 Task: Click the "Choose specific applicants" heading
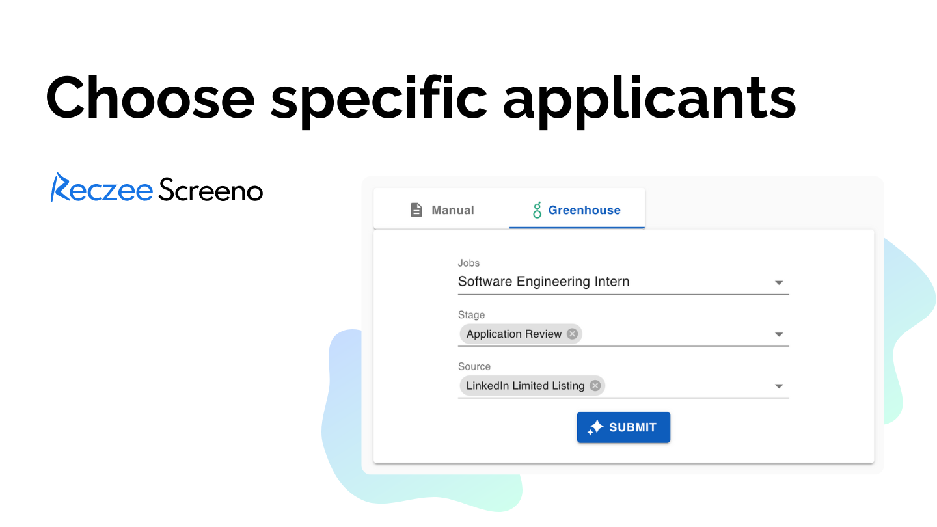pyautogui.click(x=421, y=98)
